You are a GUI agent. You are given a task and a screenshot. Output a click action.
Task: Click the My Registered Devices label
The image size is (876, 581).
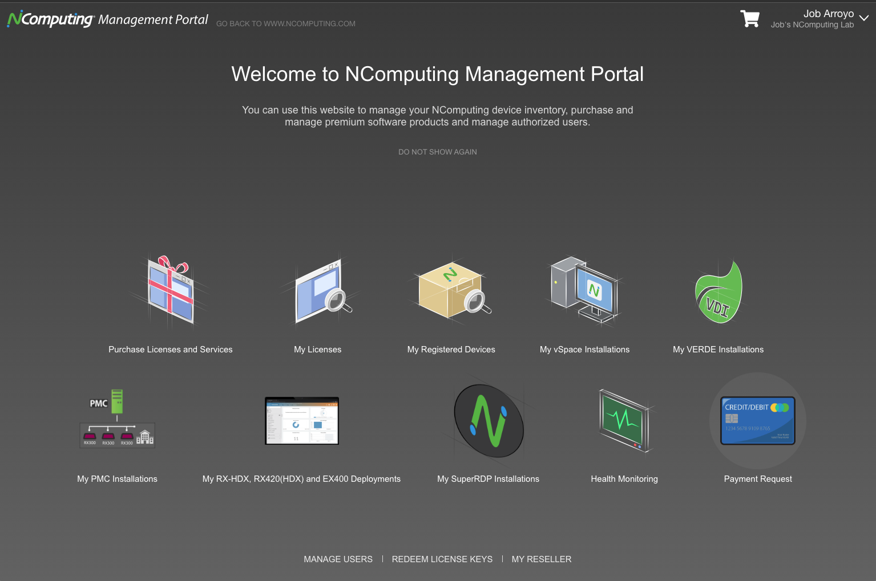coord(451,350)
